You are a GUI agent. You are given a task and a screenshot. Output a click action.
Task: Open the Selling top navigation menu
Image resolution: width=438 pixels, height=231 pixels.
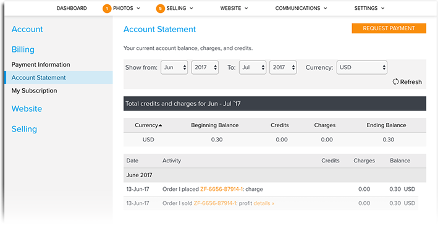point(176,8)
